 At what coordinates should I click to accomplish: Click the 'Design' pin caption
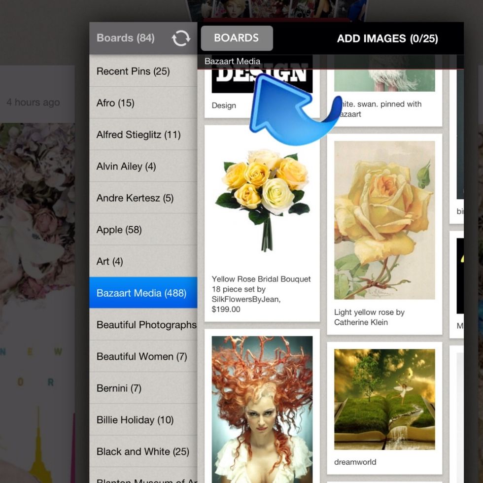(224, 105)
